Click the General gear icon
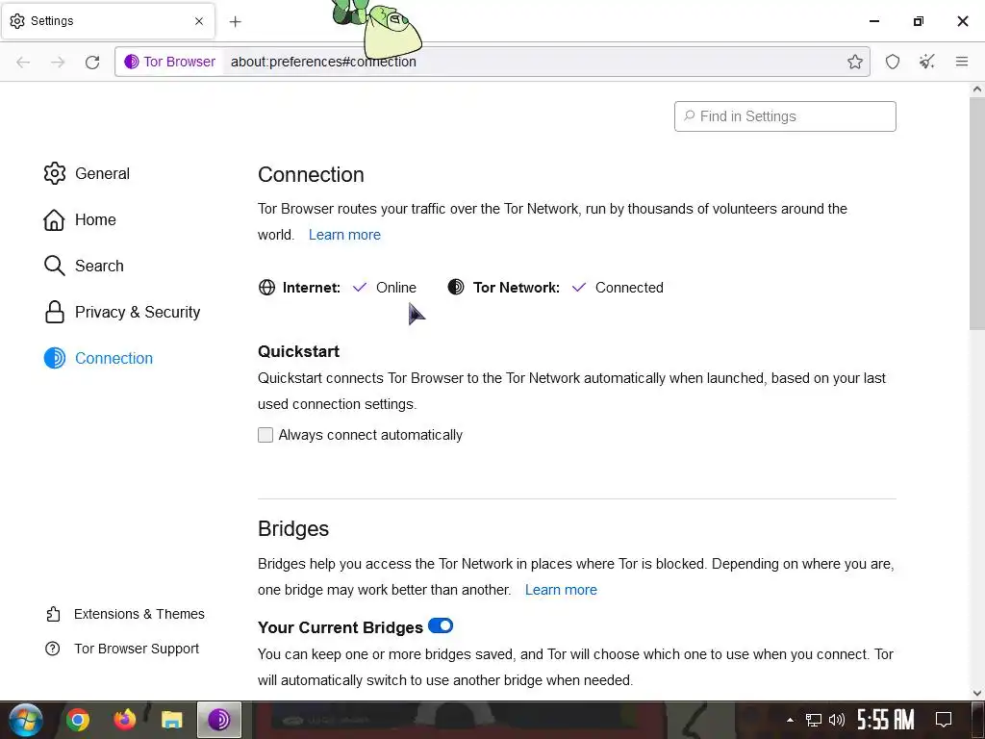 coord(55,173)
